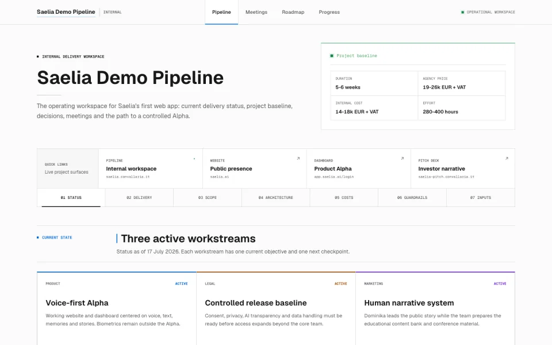Click the green Project baseline square icon
552x345 pixels.
click(x=332, y=56)
